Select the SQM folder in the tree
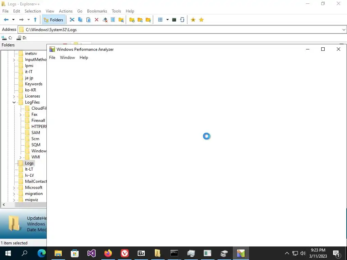 click(36, 145)
